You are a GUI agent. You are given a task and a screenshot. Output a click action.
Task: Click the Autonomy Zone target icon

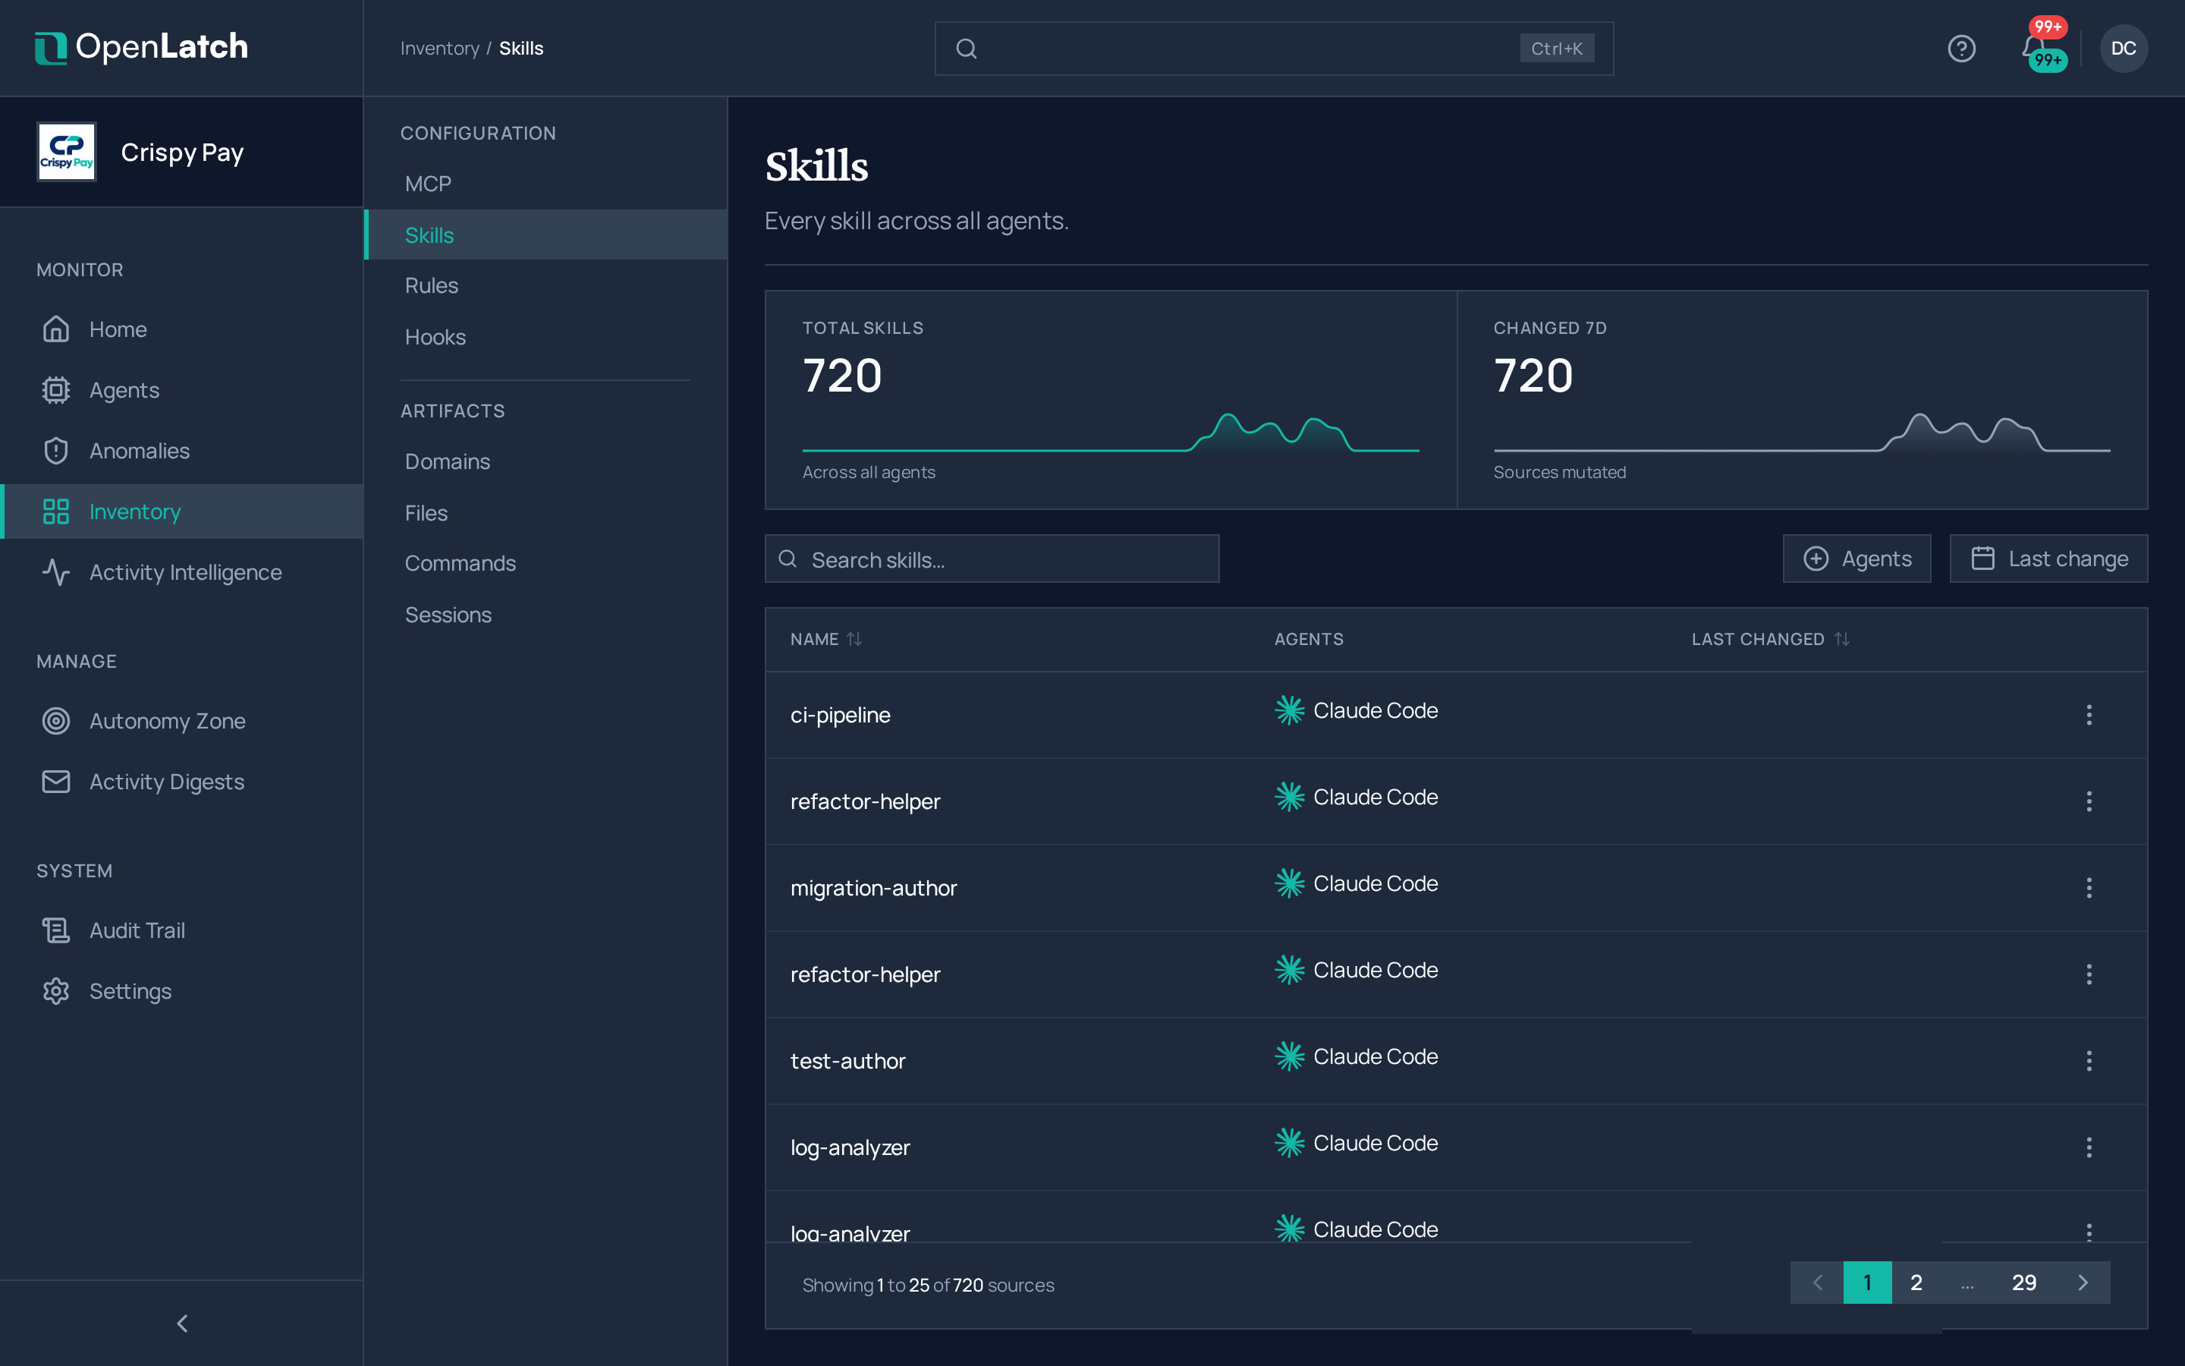pos(56,720)
